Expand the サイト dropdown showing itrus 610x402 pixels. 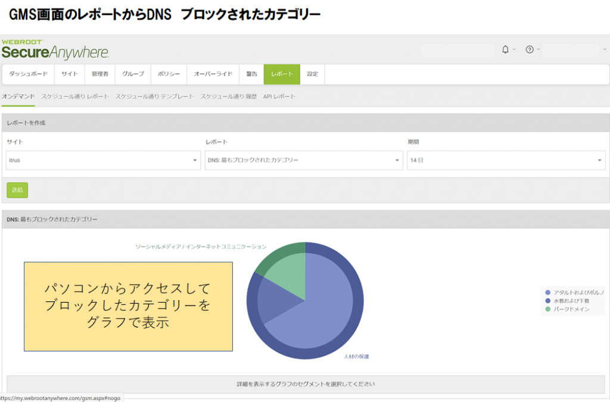tap(103, 160)
